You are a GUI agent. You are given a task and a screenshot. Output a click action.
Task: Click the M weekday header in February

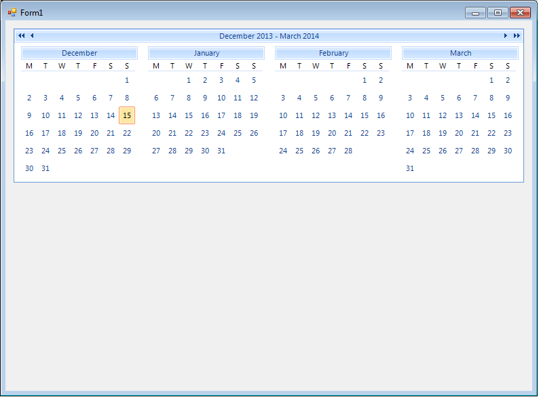[x=283, y=66]
